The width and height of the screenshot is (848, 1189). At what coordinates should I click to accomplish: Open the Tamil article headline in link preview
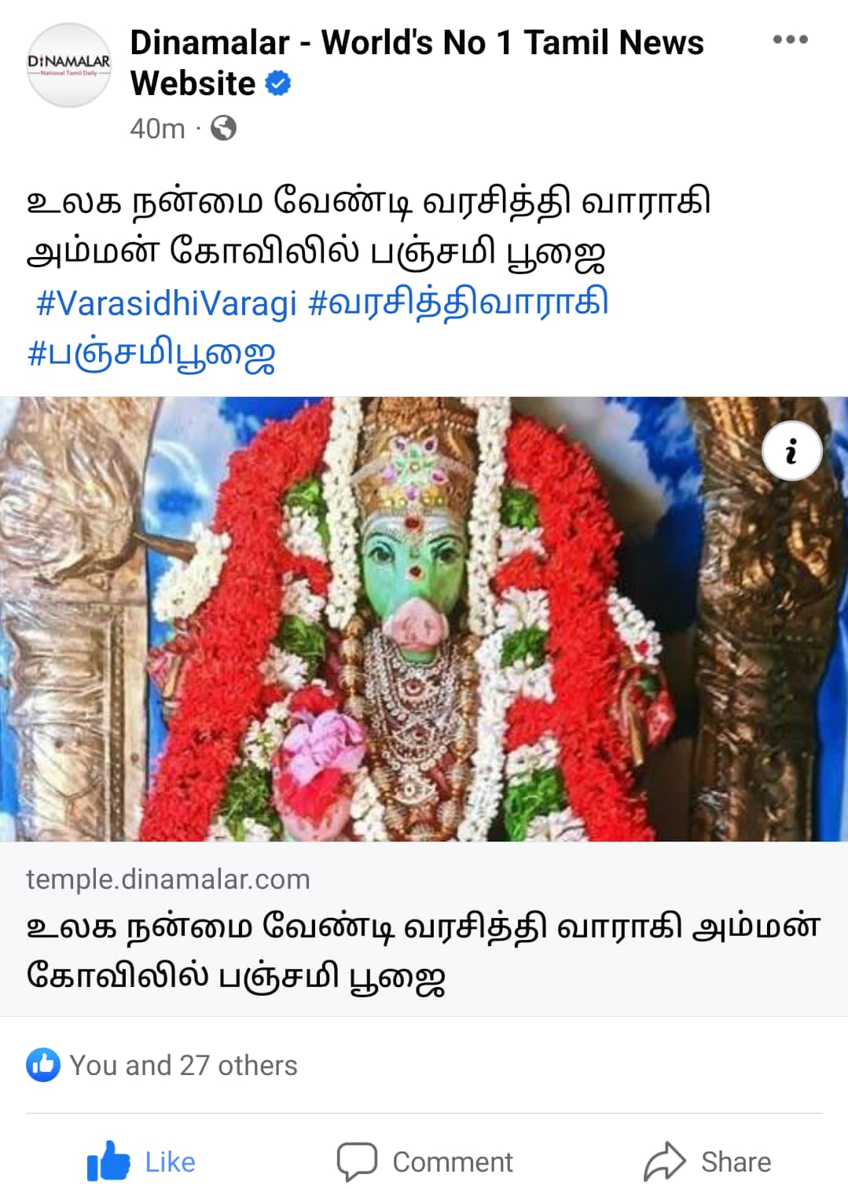(424, 952)
